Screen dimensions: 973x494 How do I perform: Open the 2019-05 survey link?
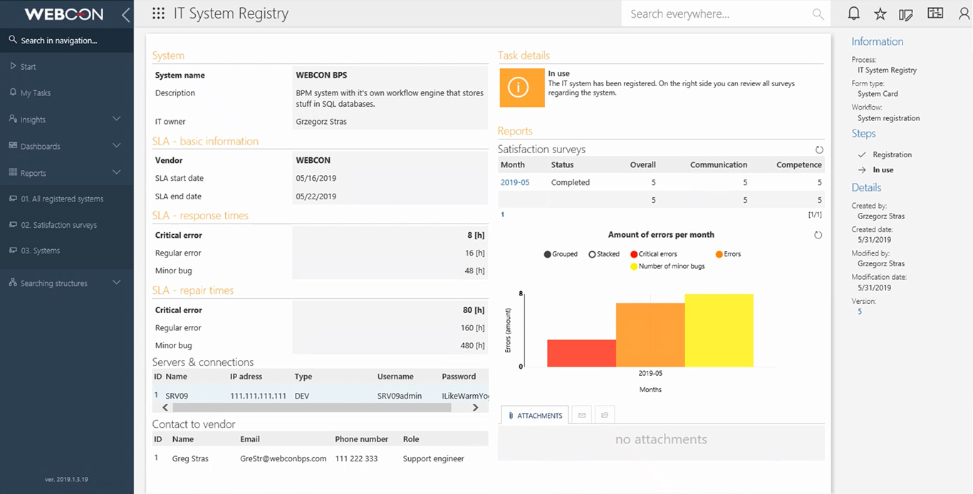point(515,183)
